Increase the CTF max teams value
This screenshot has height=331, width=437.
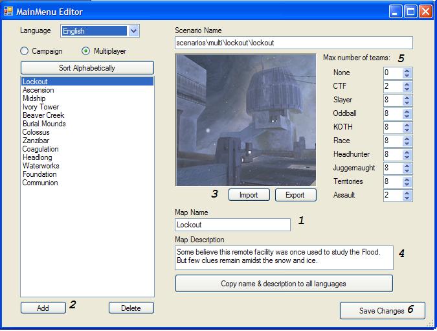pos(407,84)
